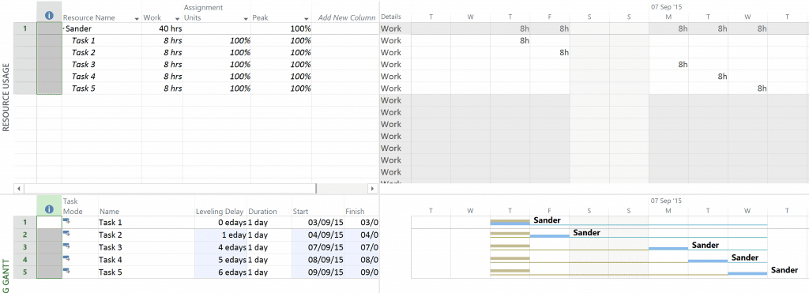This screenshot has height=293, width=809.
Task: Click Task 5 task mode icon
Action: pos(66,271)
